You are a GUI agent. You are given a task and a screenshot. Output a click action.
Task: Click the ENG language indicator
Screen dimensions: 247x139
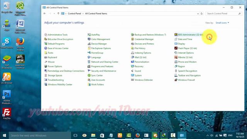(230, 136)
